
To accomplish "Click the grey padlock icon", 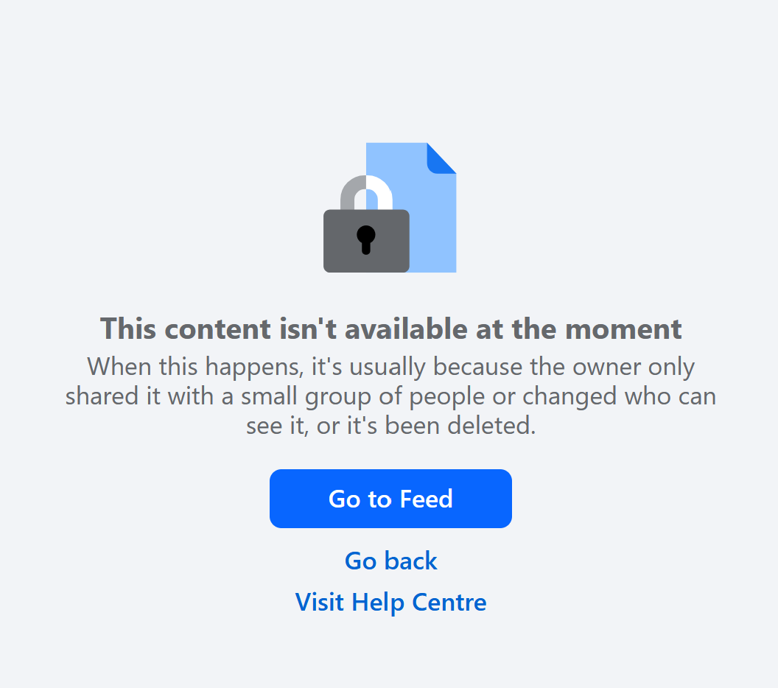I will 366,224.
